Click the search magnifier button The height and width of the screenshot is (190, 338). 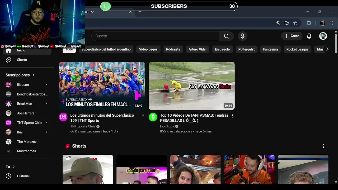click(x=226, y=36)
